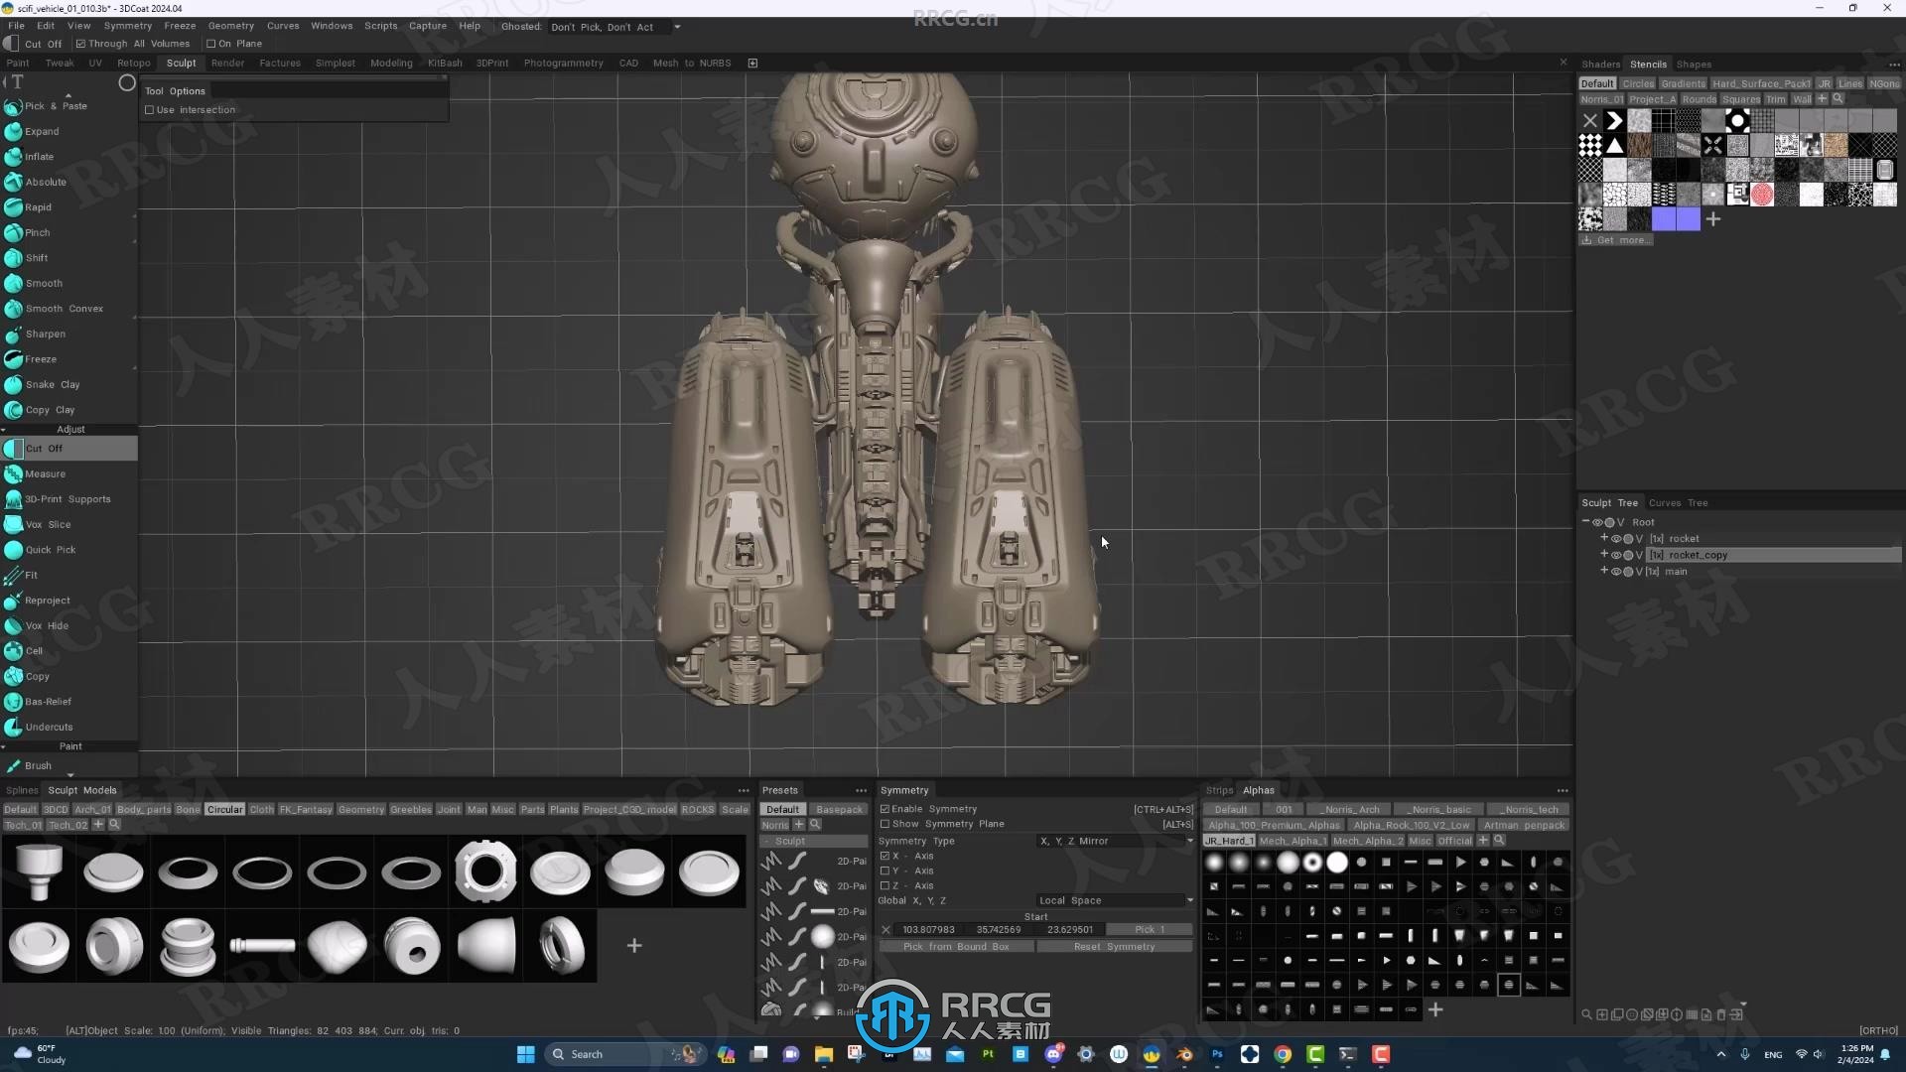Image resolution: width=1906 pixels, height=1072 pixels.
Task: Toggle the Enable Symmetry checkbox
Action: 885,809
